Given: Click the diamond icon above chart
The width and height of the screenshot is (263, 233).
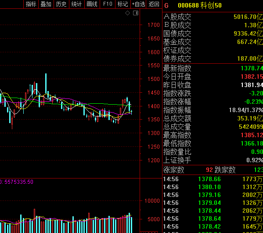Looking at the screenshot, I should click(x=127, y=13).
